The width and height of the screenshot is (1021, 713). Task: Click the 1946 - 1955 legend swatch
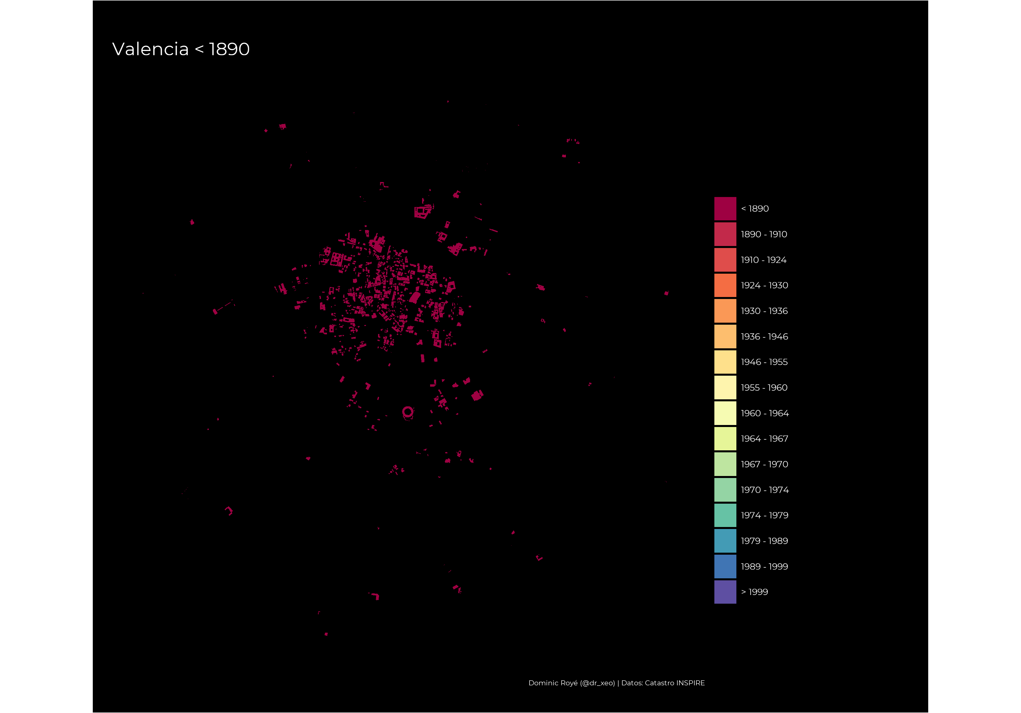pyautogui.click(x=725, y=362)
